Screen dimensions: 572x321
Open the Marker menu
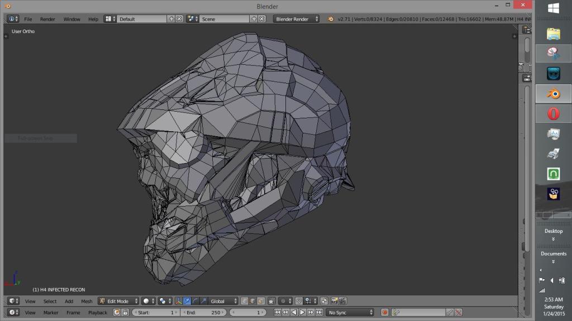[51, 313]
